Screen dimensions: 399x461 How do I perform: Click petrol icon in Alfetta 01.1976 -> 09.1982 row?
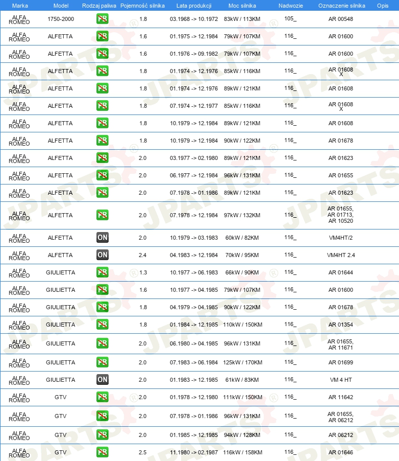(x=103, y=54)
